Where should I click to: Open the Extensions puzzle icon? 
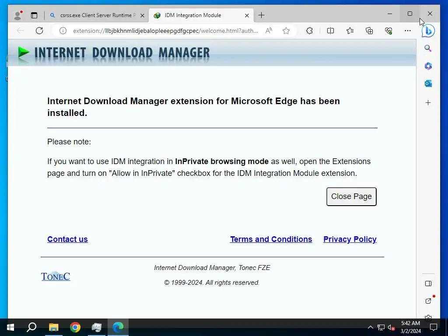[309, 31]
